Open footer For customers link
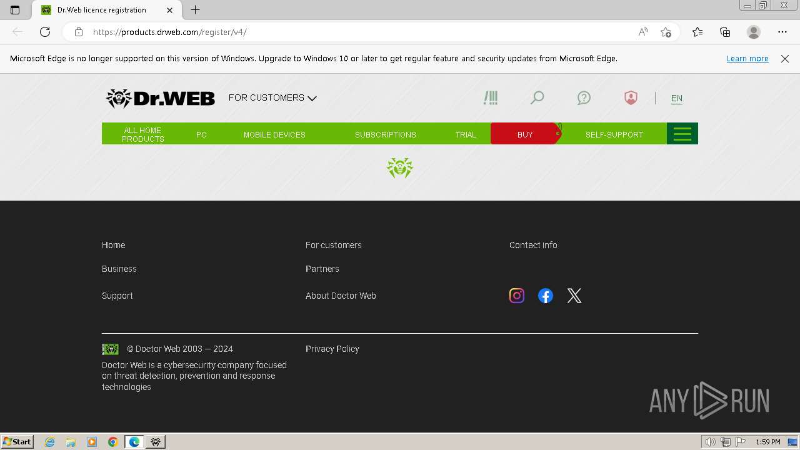Image resolution: width=800 pixels, height=450 pixels. [334, 245]
